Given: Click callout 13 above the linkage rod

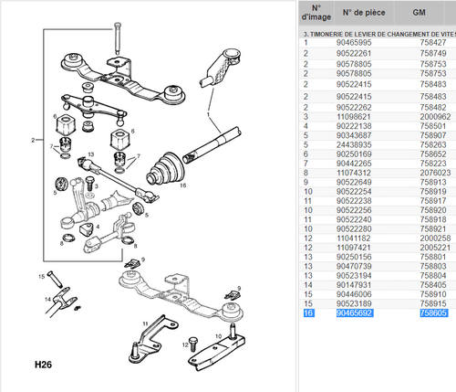Looking at the screenshot, I should pyautogui.click(x=91, y=154).
